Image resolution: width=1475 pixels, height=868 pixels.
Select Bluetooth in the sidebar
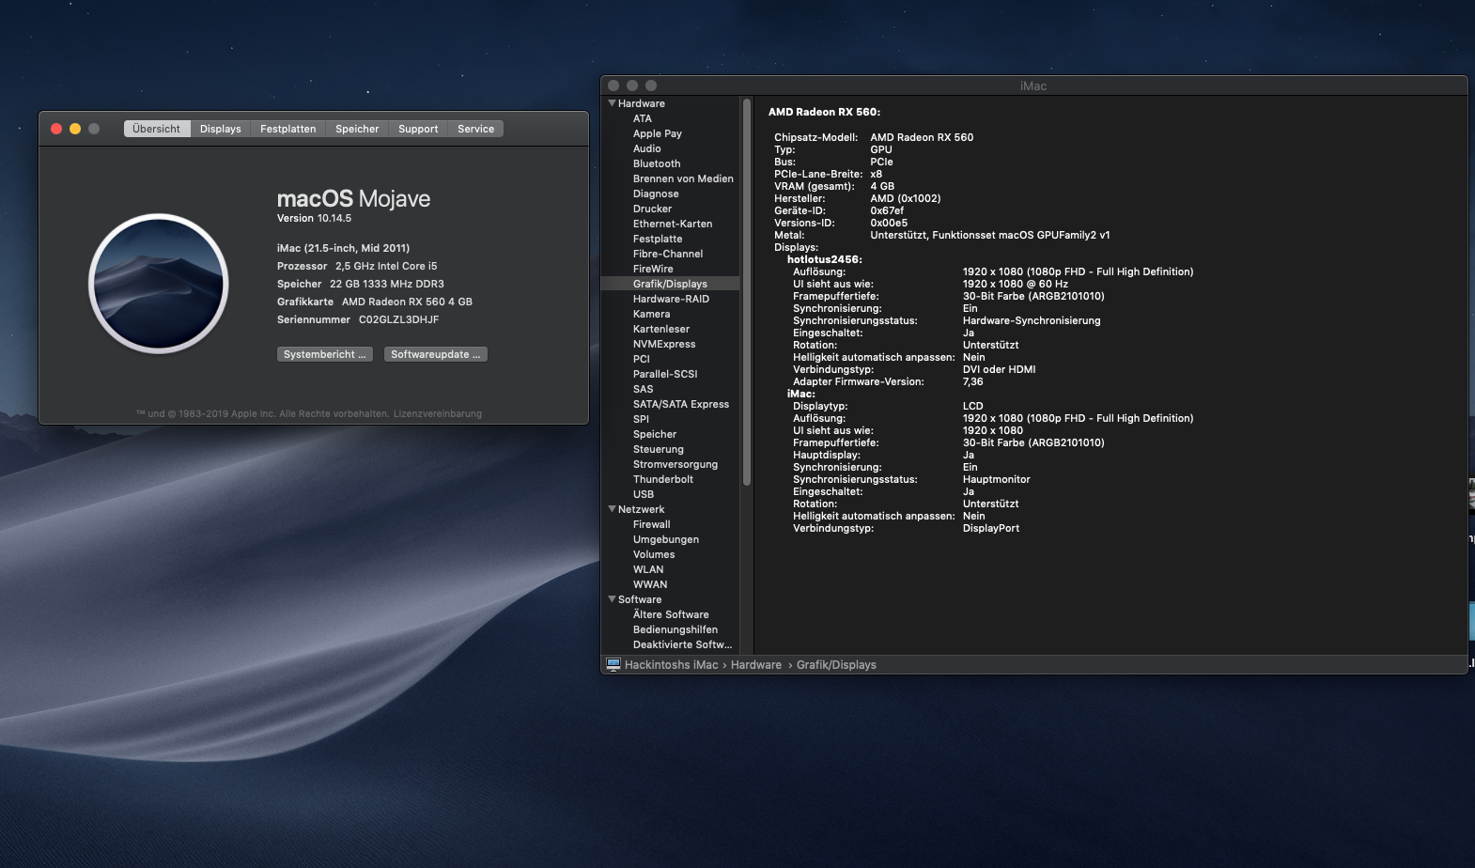point(657,163)
